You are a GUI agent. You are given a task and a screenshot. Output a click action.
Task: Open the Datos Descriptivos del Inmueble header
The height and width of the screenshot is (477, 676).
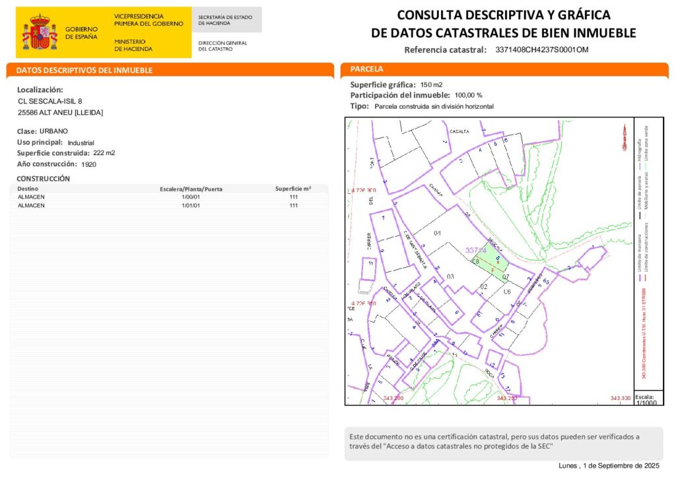(84, 70)
